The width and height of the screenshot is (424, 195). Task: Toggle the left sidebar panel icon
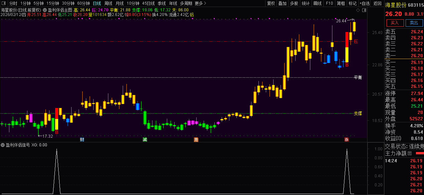[3, 3]
